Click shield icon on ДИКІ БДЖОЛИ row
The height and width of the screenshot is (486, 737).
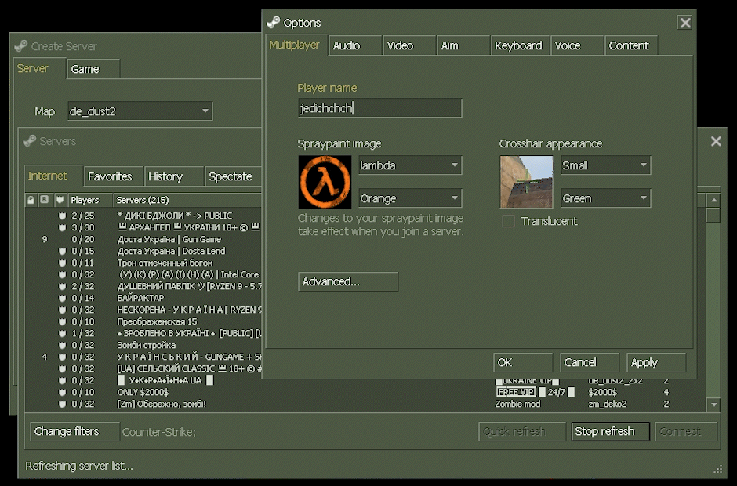coord(62,216)
